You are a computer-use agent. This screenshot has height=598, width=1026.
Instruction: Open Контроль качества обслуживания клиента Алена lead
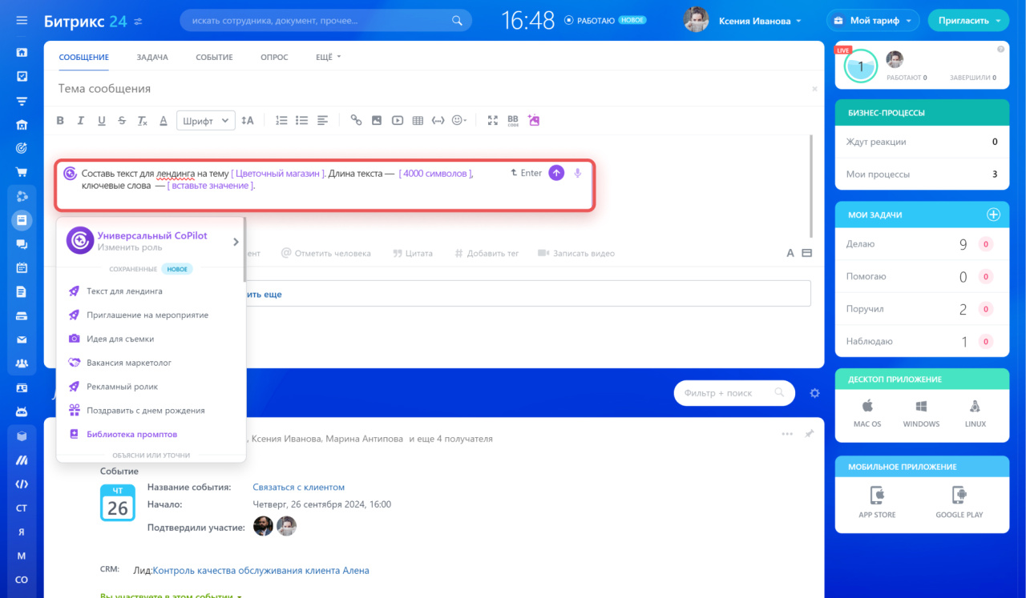261,571
